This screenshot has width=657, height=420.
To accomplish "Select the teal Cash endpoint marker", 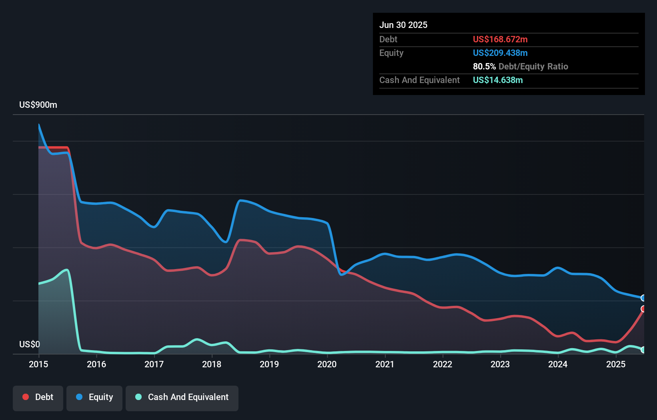I will pos(643,350).
